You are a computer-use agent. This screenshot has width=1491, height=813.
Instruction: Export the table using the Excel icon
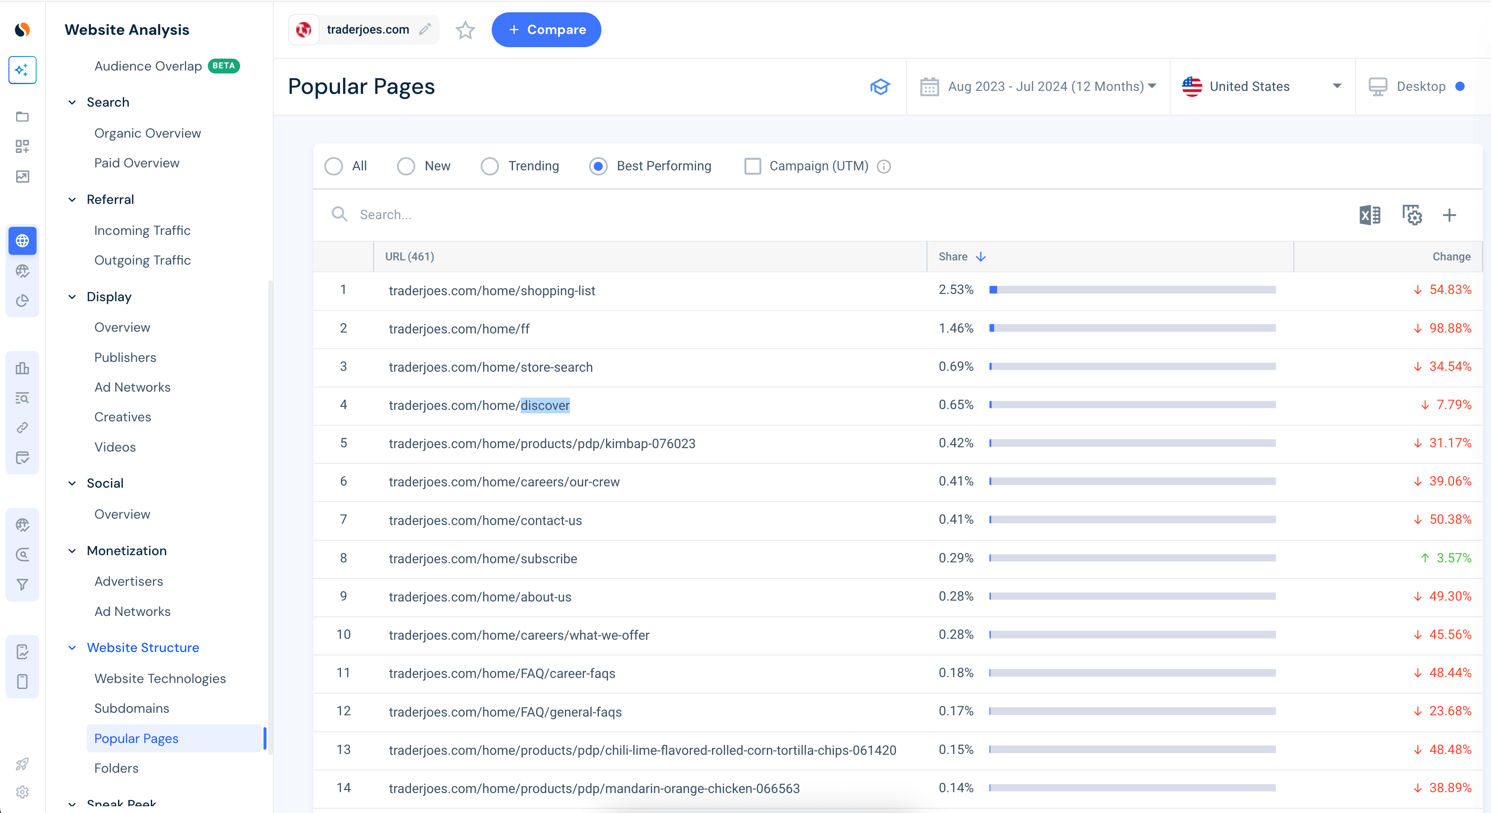(1369, 215)
